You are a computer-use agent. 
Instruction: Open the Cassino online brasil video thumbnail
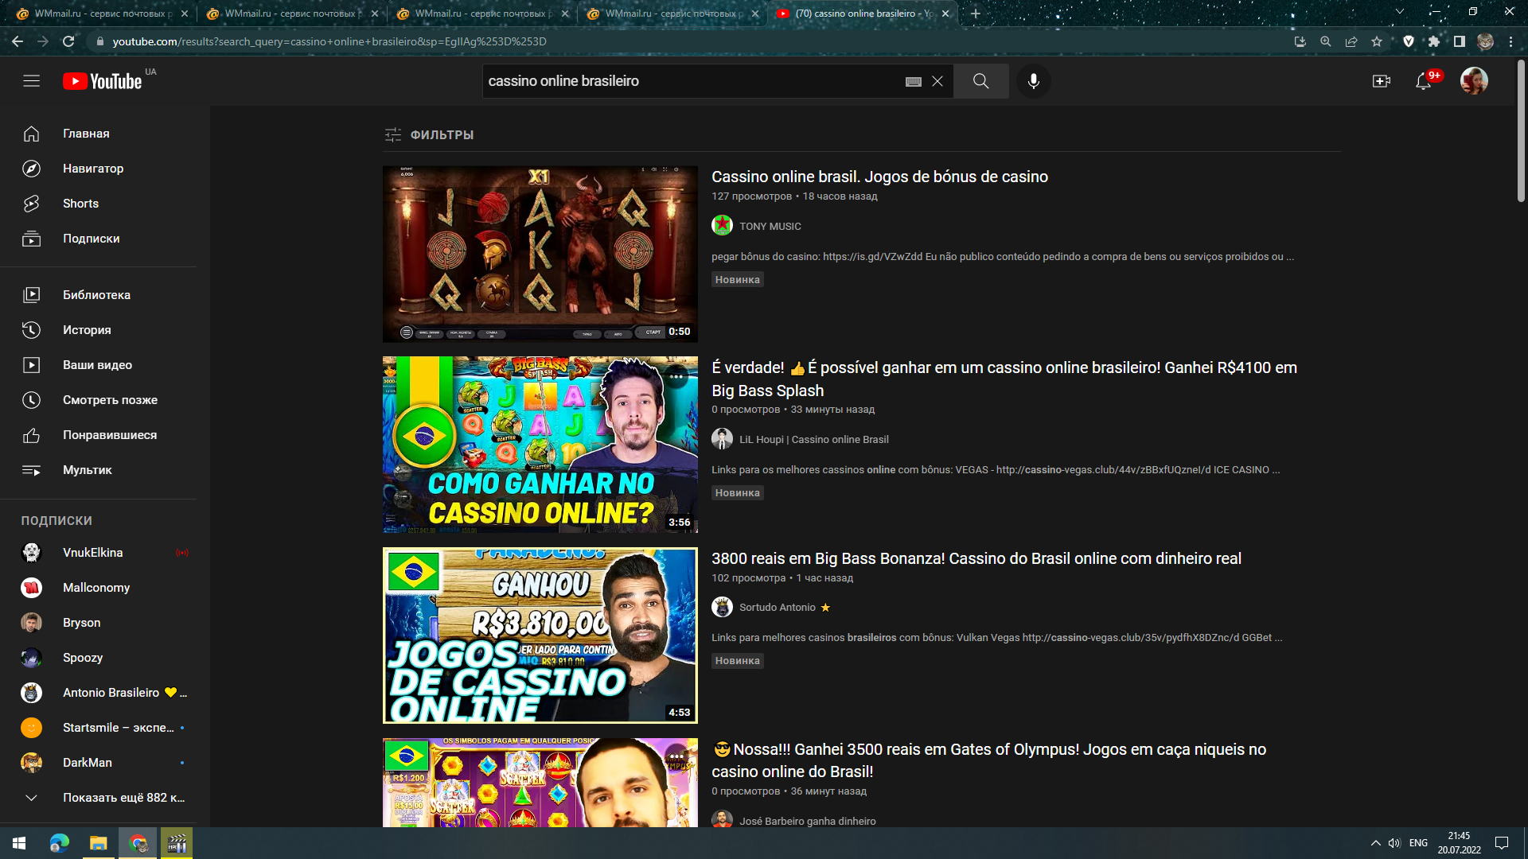[x=540, y=255]
